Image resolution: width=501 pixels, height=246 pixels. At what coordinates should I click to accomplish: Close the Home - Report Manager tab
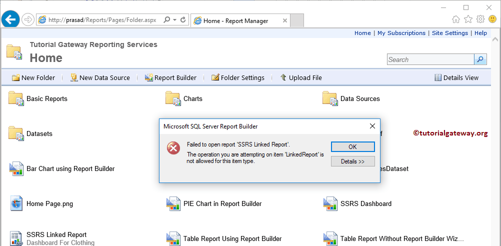[285, 21]
